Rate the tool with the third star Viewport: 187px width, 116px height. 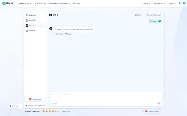click(50, 111)
